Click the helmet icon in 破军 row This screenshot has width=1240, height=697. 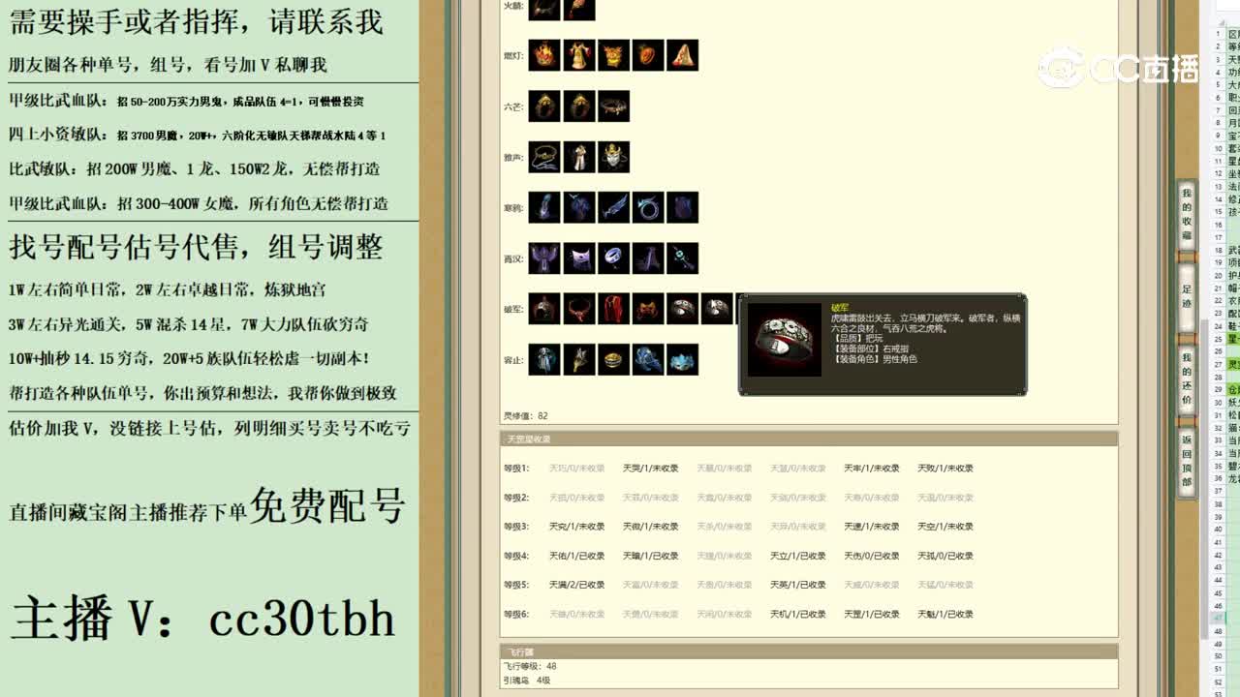click(544, 309)
